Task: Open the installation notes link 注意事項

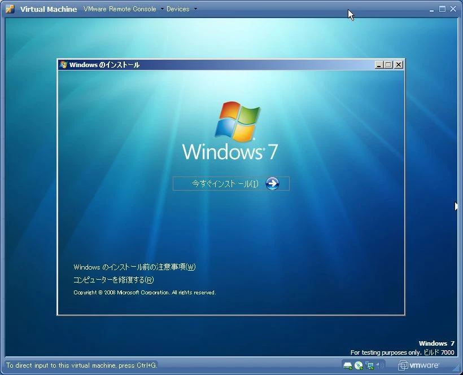Action: tap(136, 267)
